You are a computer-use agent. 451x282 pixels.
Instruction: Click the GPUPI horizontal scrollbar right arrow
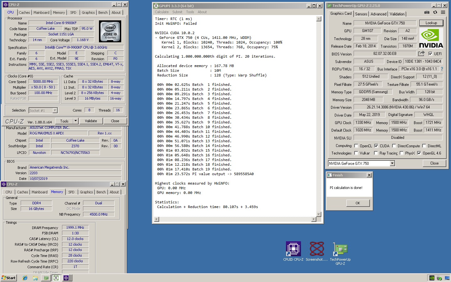pyautogui.click(x=314, y=219)
